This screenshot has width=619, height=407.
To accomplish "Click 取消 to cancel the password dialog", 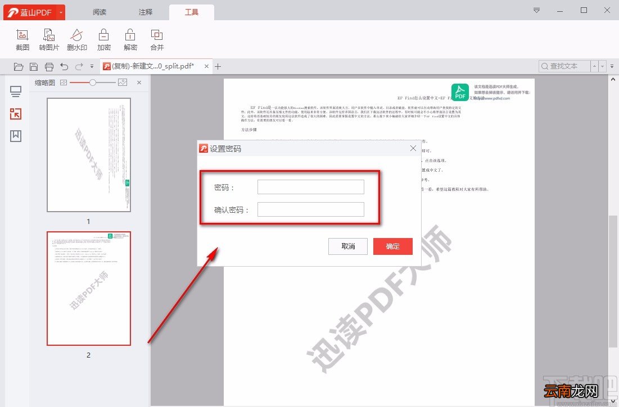I will pos(348,246).
